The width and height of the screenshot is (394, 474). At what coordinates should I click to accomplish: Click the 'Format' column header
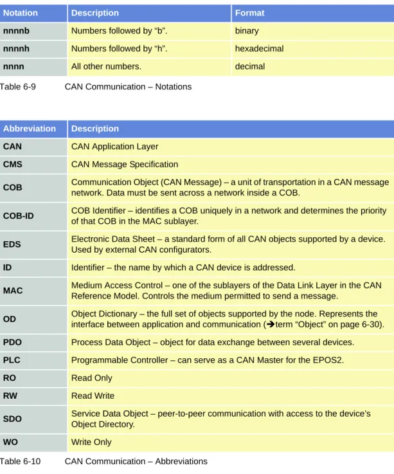pos(313,13)
